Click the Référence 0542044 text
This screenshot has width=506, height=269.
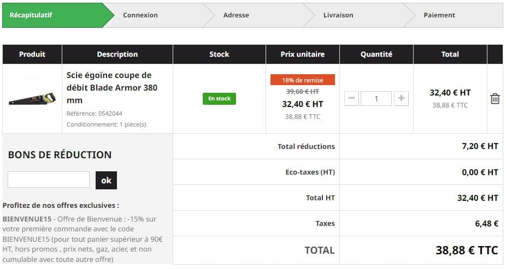coord(95,113)
